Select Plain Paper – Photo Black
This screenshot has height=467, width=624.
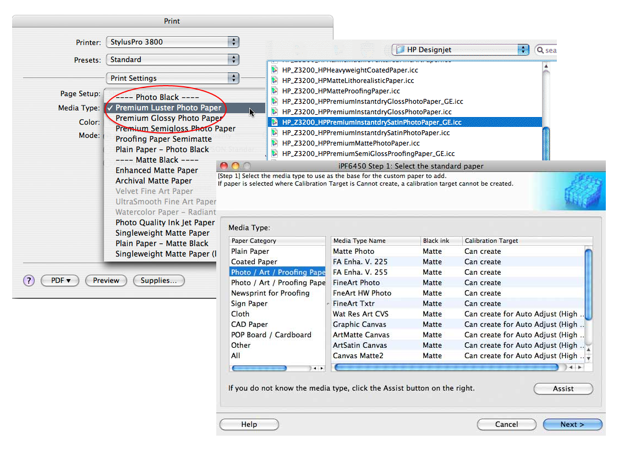[162, 149]
